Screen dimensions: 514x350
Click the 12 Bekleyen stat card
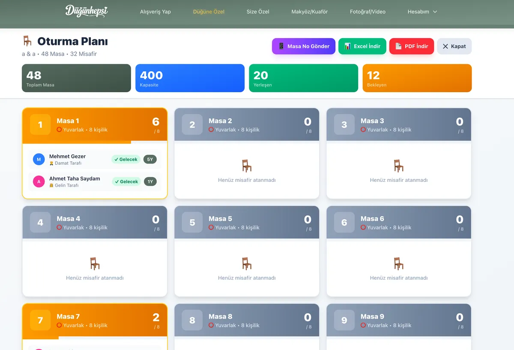[417, 78]
